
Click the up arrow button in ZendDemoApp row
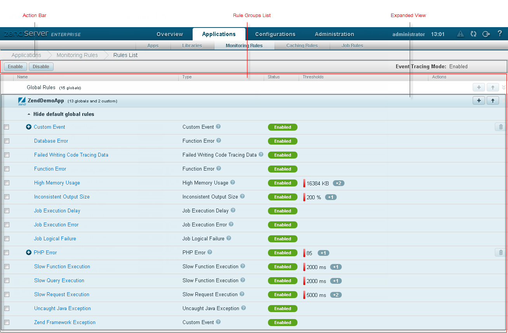click(x=492, y=101)
